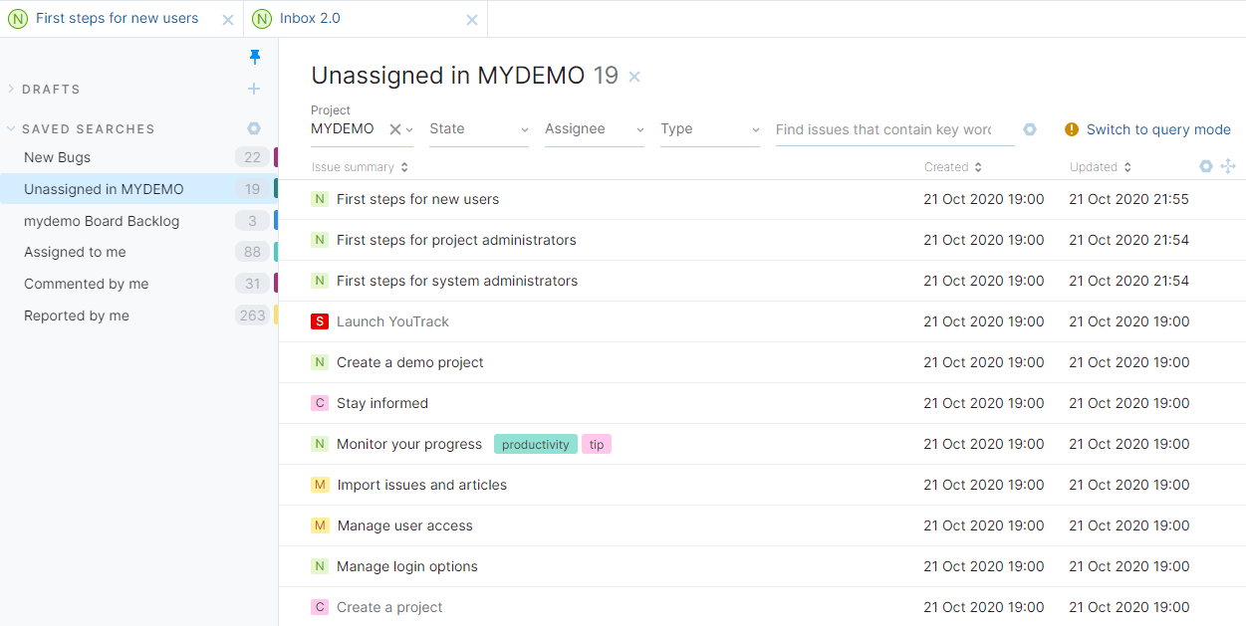Click the S project icon on Launch YouTrack issue
This screenshot has width=1246, height=626.
point(319,321)
